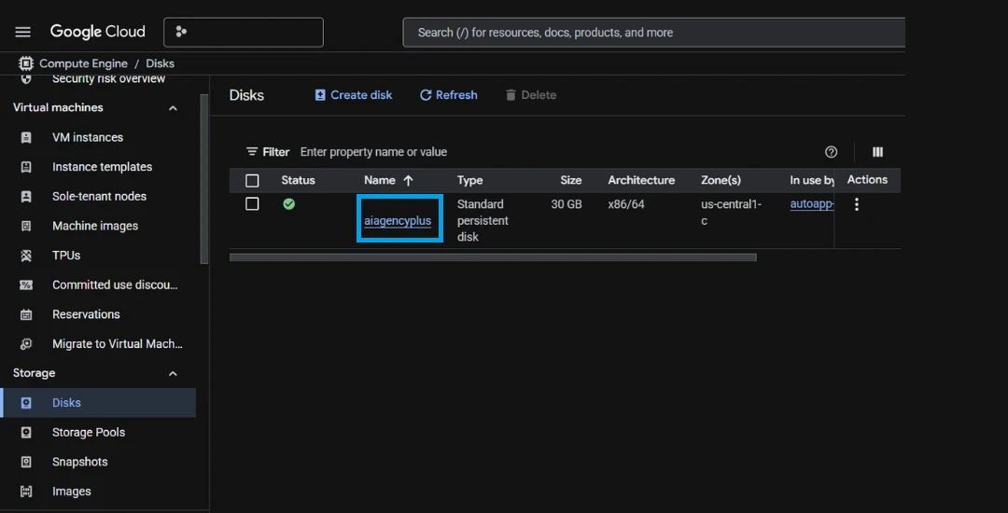The image size is (1008, 513).
Task: Click the Name sort arrow
Action: click(408, 180)
